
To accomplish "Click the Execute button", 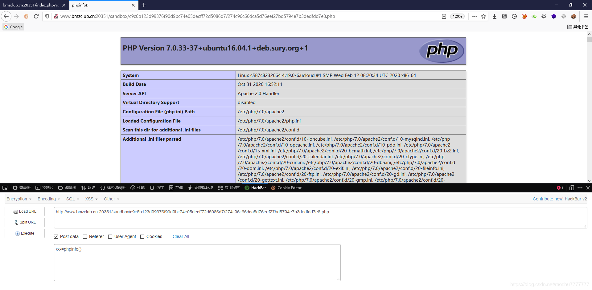I will (25, 233).
